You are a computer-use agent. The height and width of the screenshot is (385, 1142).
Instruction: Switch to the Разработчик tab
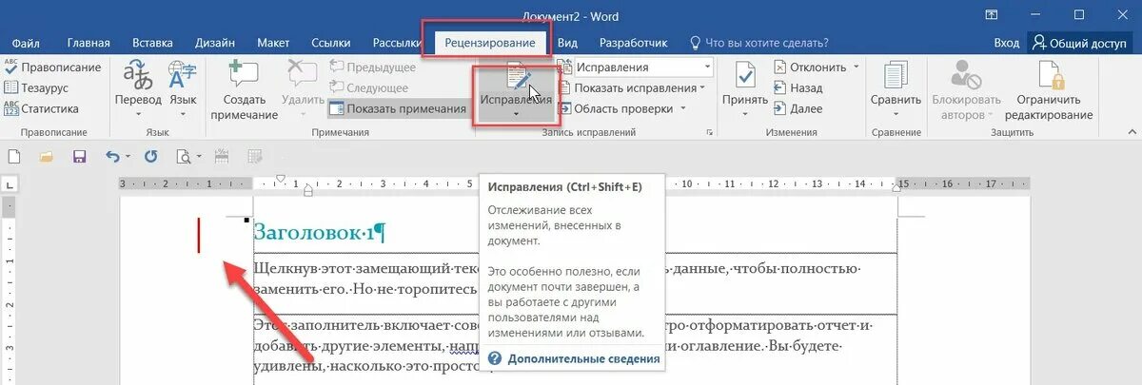coord(634,43)
